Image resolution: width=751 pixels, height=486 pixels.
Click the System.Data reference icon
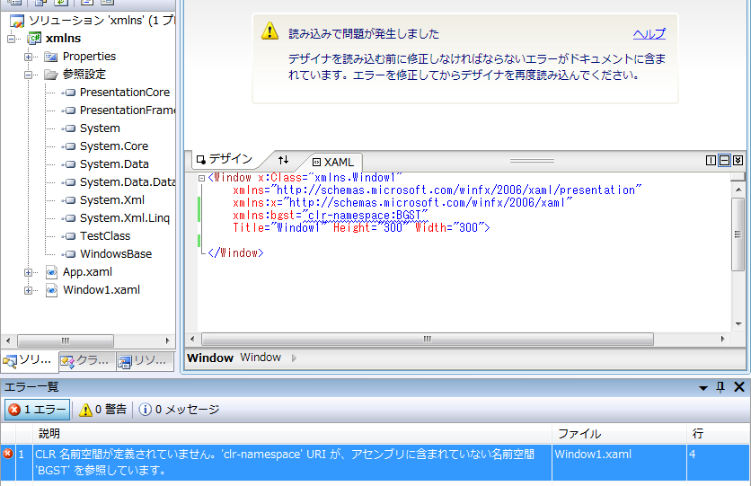[x=69, y=164]
